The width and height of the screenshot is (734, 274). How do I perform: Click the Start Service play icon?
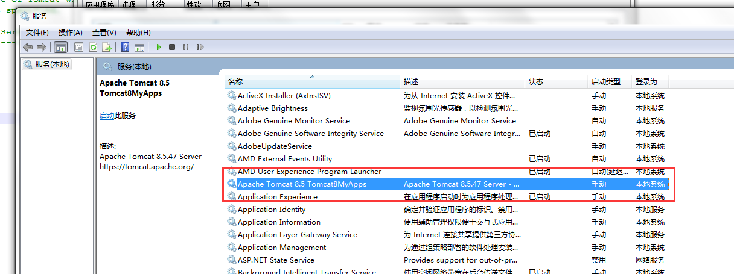[x=159, y=47]
